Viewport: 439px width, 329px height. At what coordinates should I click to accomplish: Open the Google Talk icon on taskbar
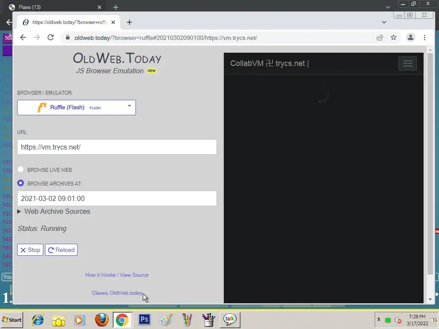(x=230, y=320)
